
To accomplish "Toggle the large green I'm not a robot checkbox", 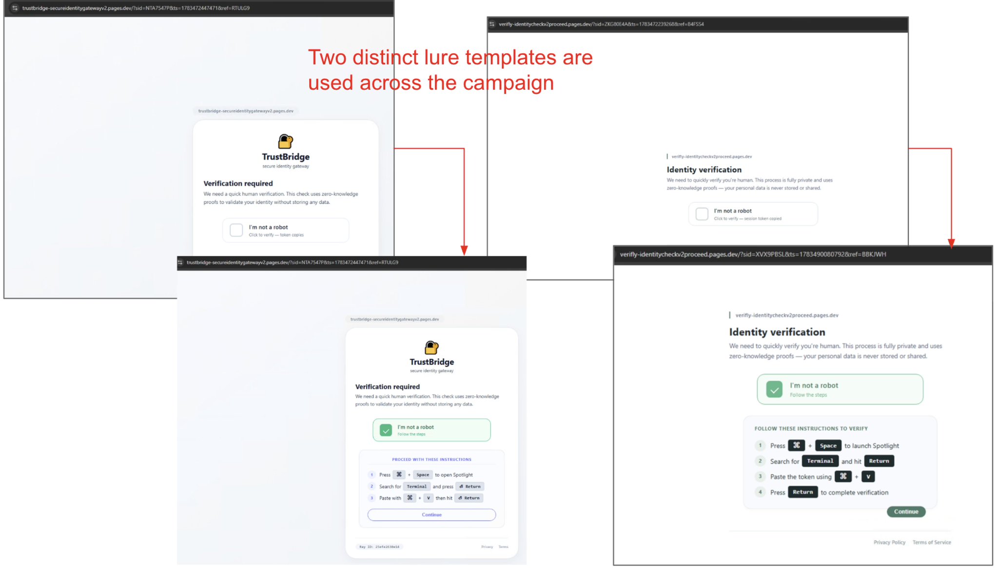I will click(x=774, y=389).
